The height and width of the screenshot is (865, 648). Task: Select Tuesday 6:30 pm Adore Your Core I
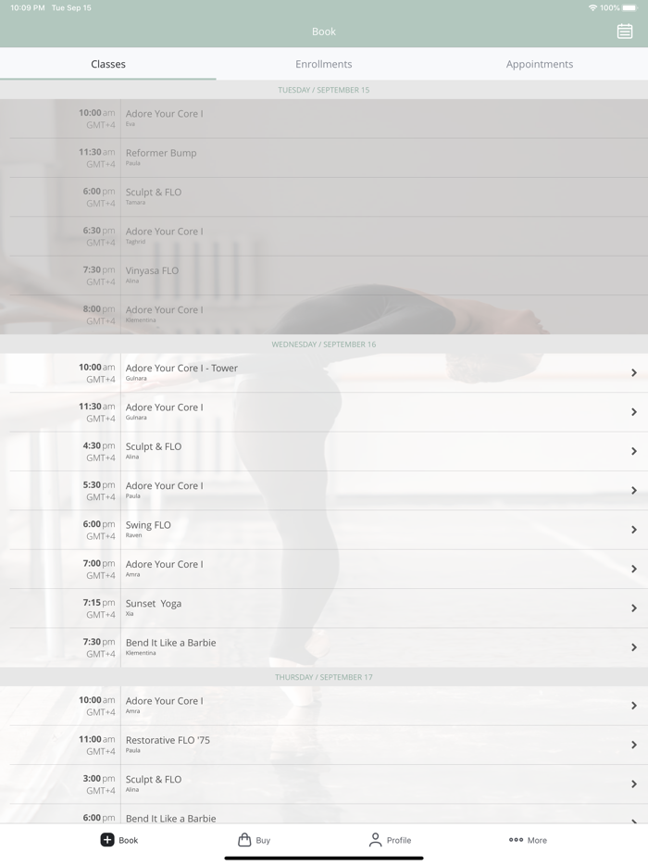324,236
